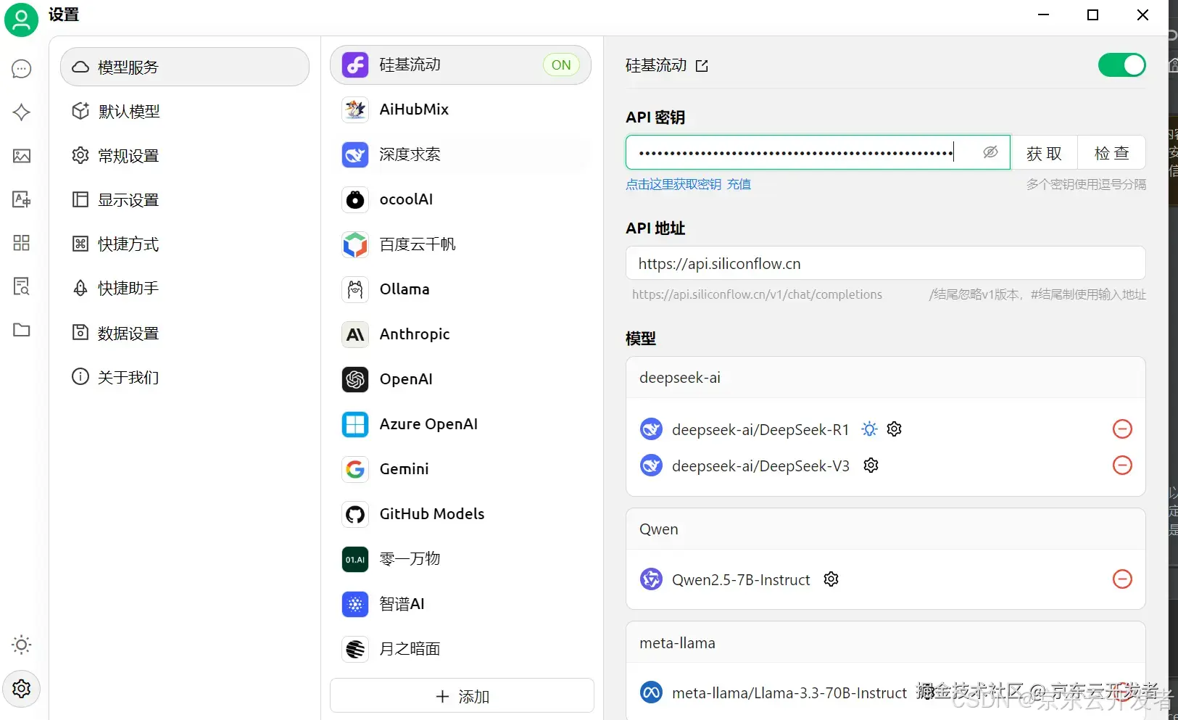Viewport: 1178px width, 720px height.
Task: Follow the 点击这里获取密钥 link
Action: [673, 184]
